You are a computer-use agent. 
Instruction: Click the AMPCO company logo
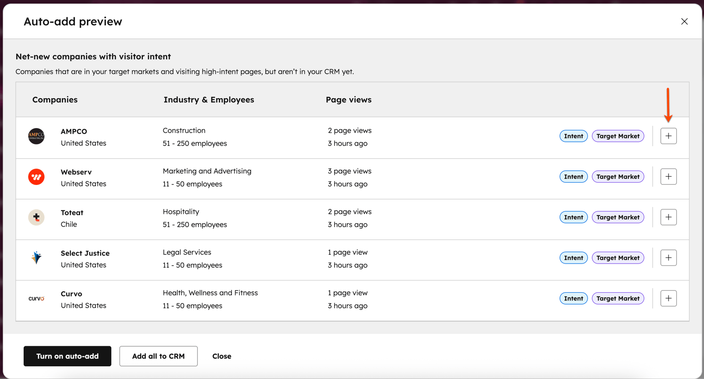(36, 136)
